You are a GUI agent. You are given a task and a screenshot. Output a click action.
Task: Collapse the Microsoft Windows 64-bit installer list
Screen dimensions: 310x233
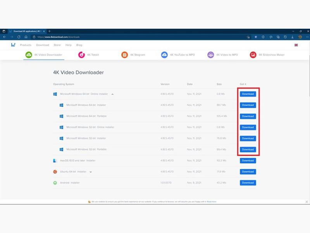112,94
